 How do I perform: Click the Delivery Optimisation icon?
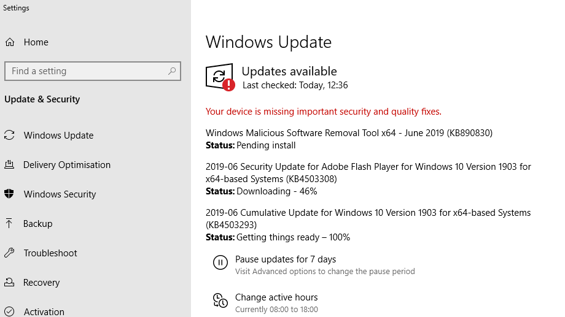9,165
